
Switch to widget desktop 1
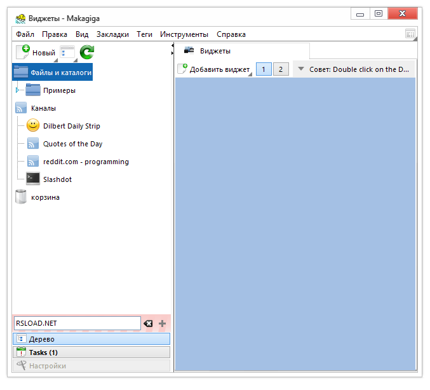point(264,69)
